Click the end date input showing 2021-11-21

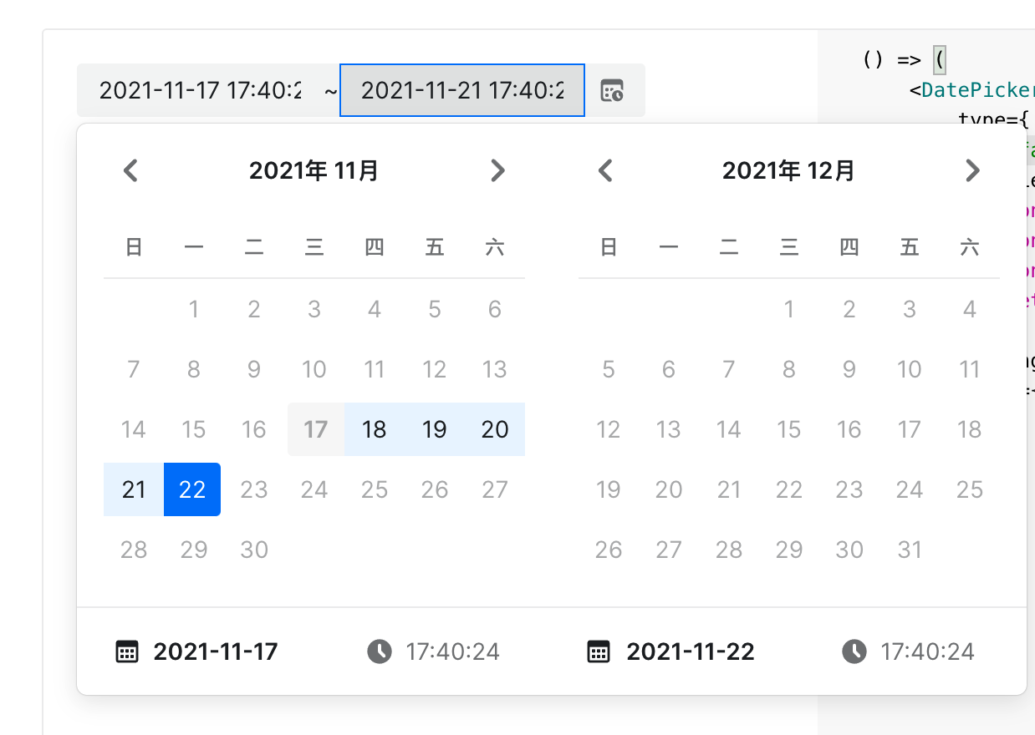click(x=462, y=90)
